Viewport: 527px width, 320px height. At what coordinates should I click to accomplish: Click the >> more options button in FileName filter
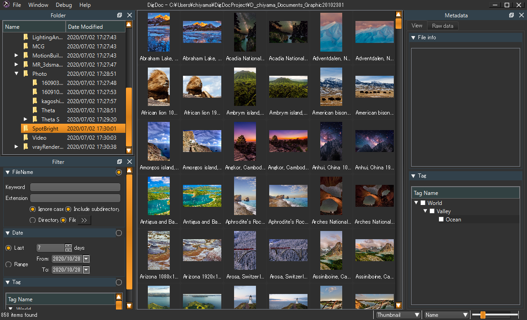84,220
